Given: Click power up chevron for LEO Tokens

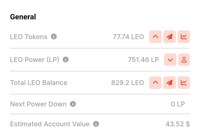Looking at the screenshot, I should coord(155,37).
